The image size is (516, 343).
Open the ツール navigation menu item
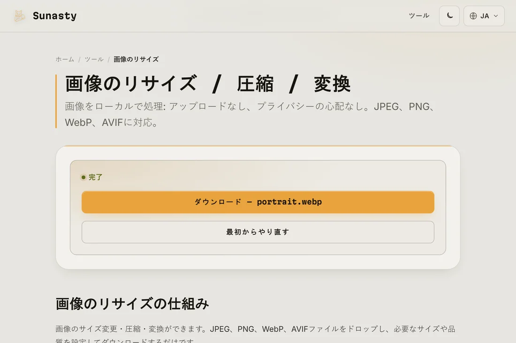[x=419, y=16]
